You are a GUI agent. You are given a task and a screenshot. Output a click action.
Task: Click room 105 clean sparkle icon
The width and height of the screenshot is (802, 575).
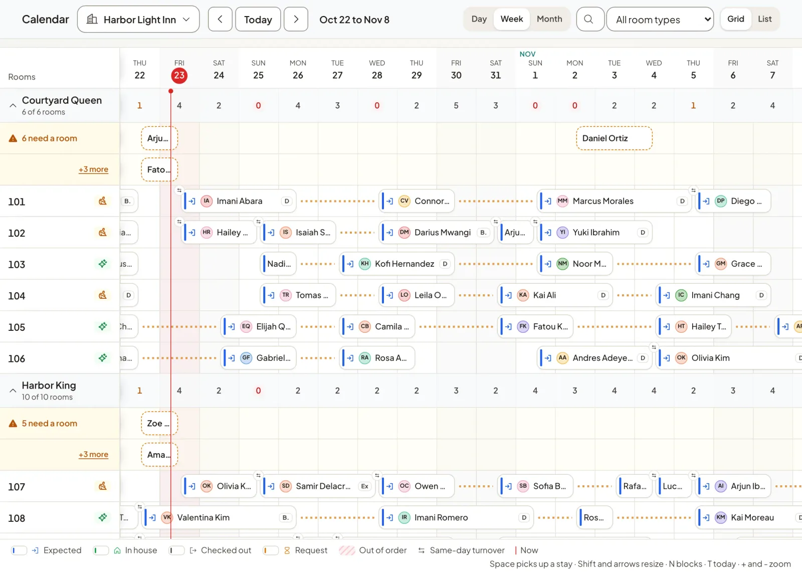tap(103, 326)
